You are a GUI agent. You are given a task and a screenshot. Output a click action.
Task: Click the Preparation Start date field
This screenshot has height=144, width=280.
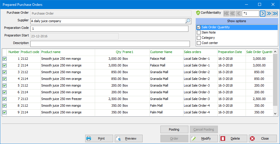pos(74,36)
